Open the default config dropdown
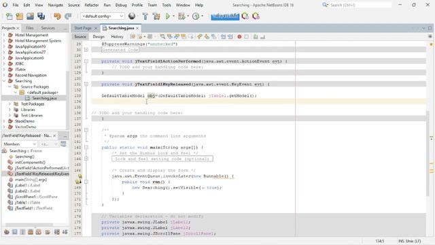Image resolution: width=435 pixels, height=245 pixels. pos(103,16)
